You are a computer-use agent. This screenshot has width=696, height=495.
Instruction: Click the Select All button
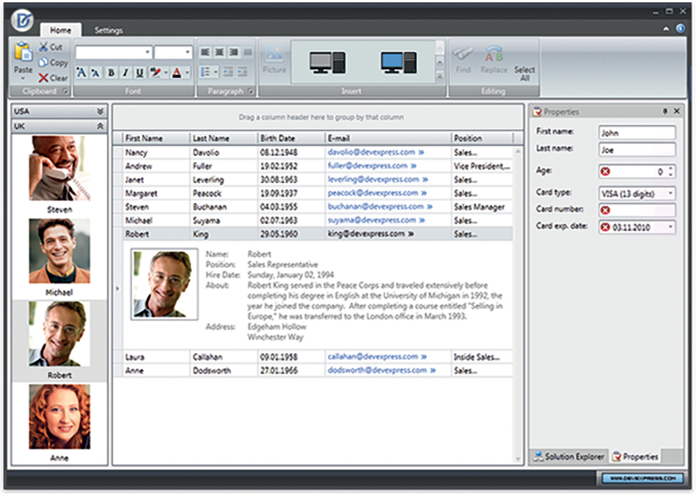coord(524,74)
